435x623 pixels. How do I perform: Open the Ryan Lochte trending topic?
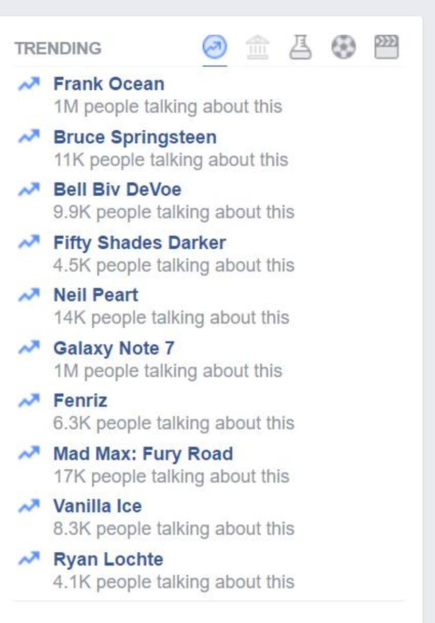coord(108,559)
